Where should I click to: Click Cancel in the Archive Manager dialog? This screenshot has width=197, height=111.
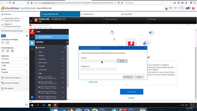coord(139,77)
